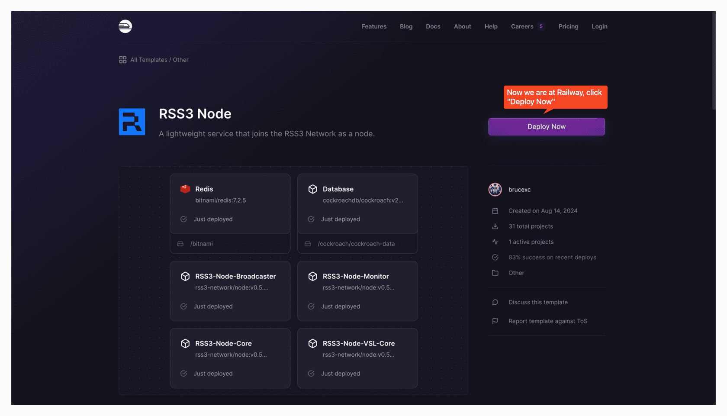This screenshot has height=416, width=727.
Task: Click the flag report icon
Action: (x=495, y=321)
